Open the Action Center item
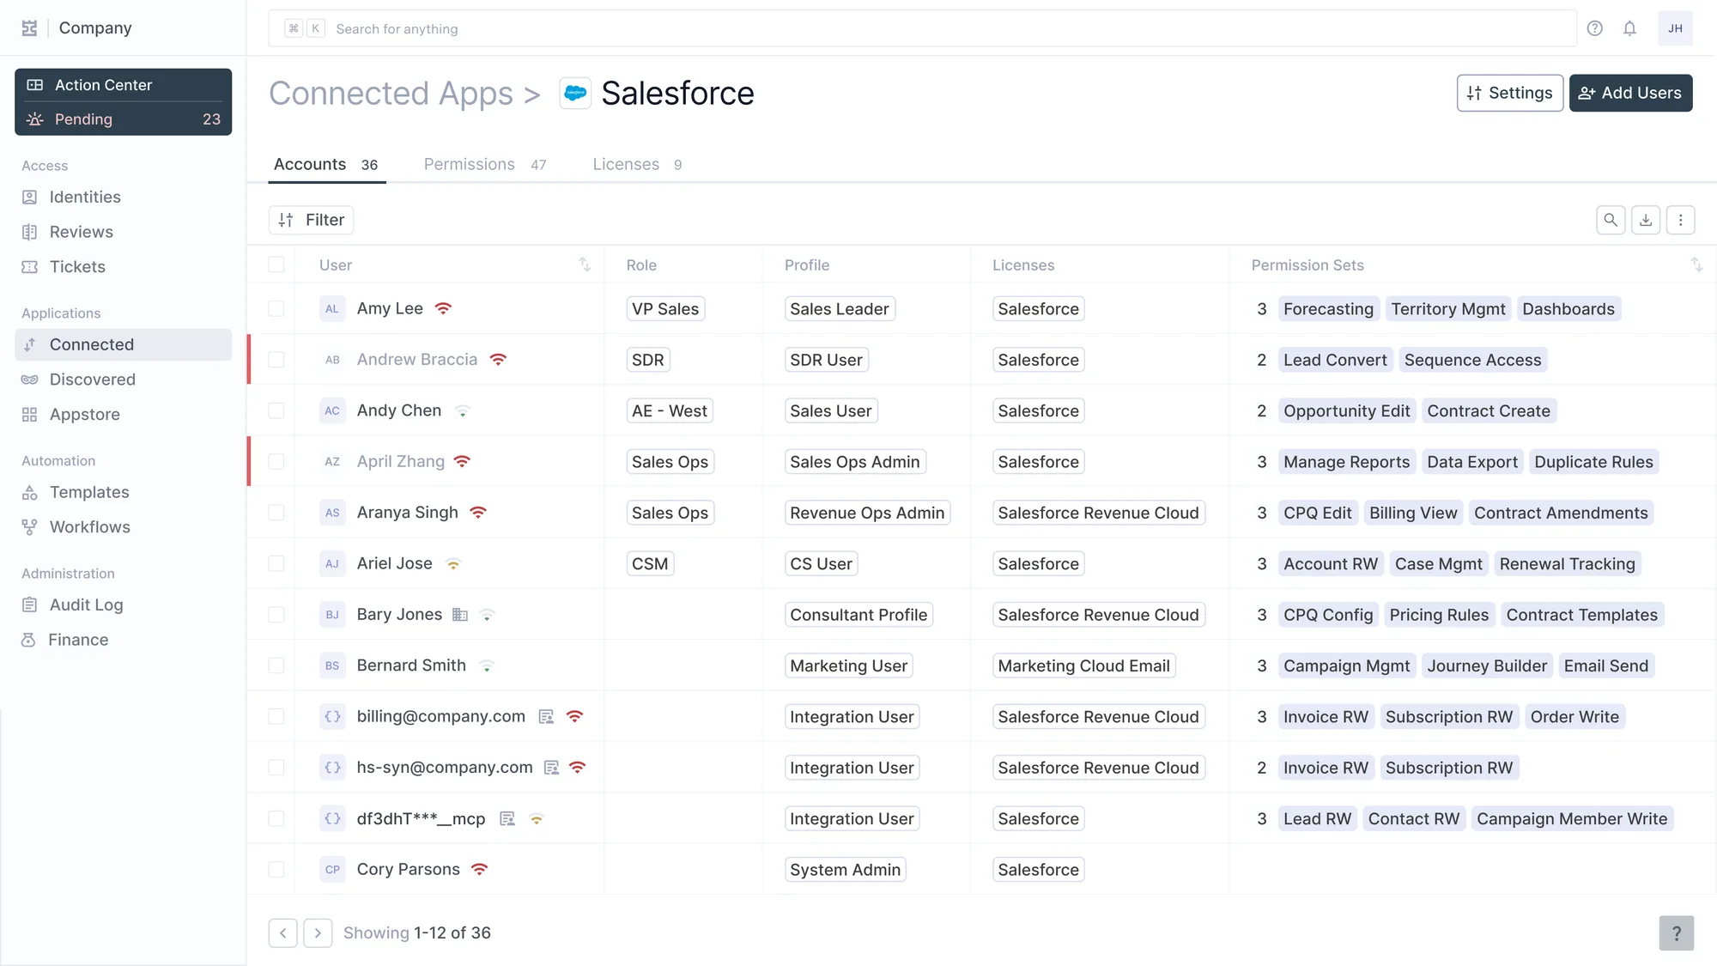Screen dimensions: 1717x966 point(123,85)
